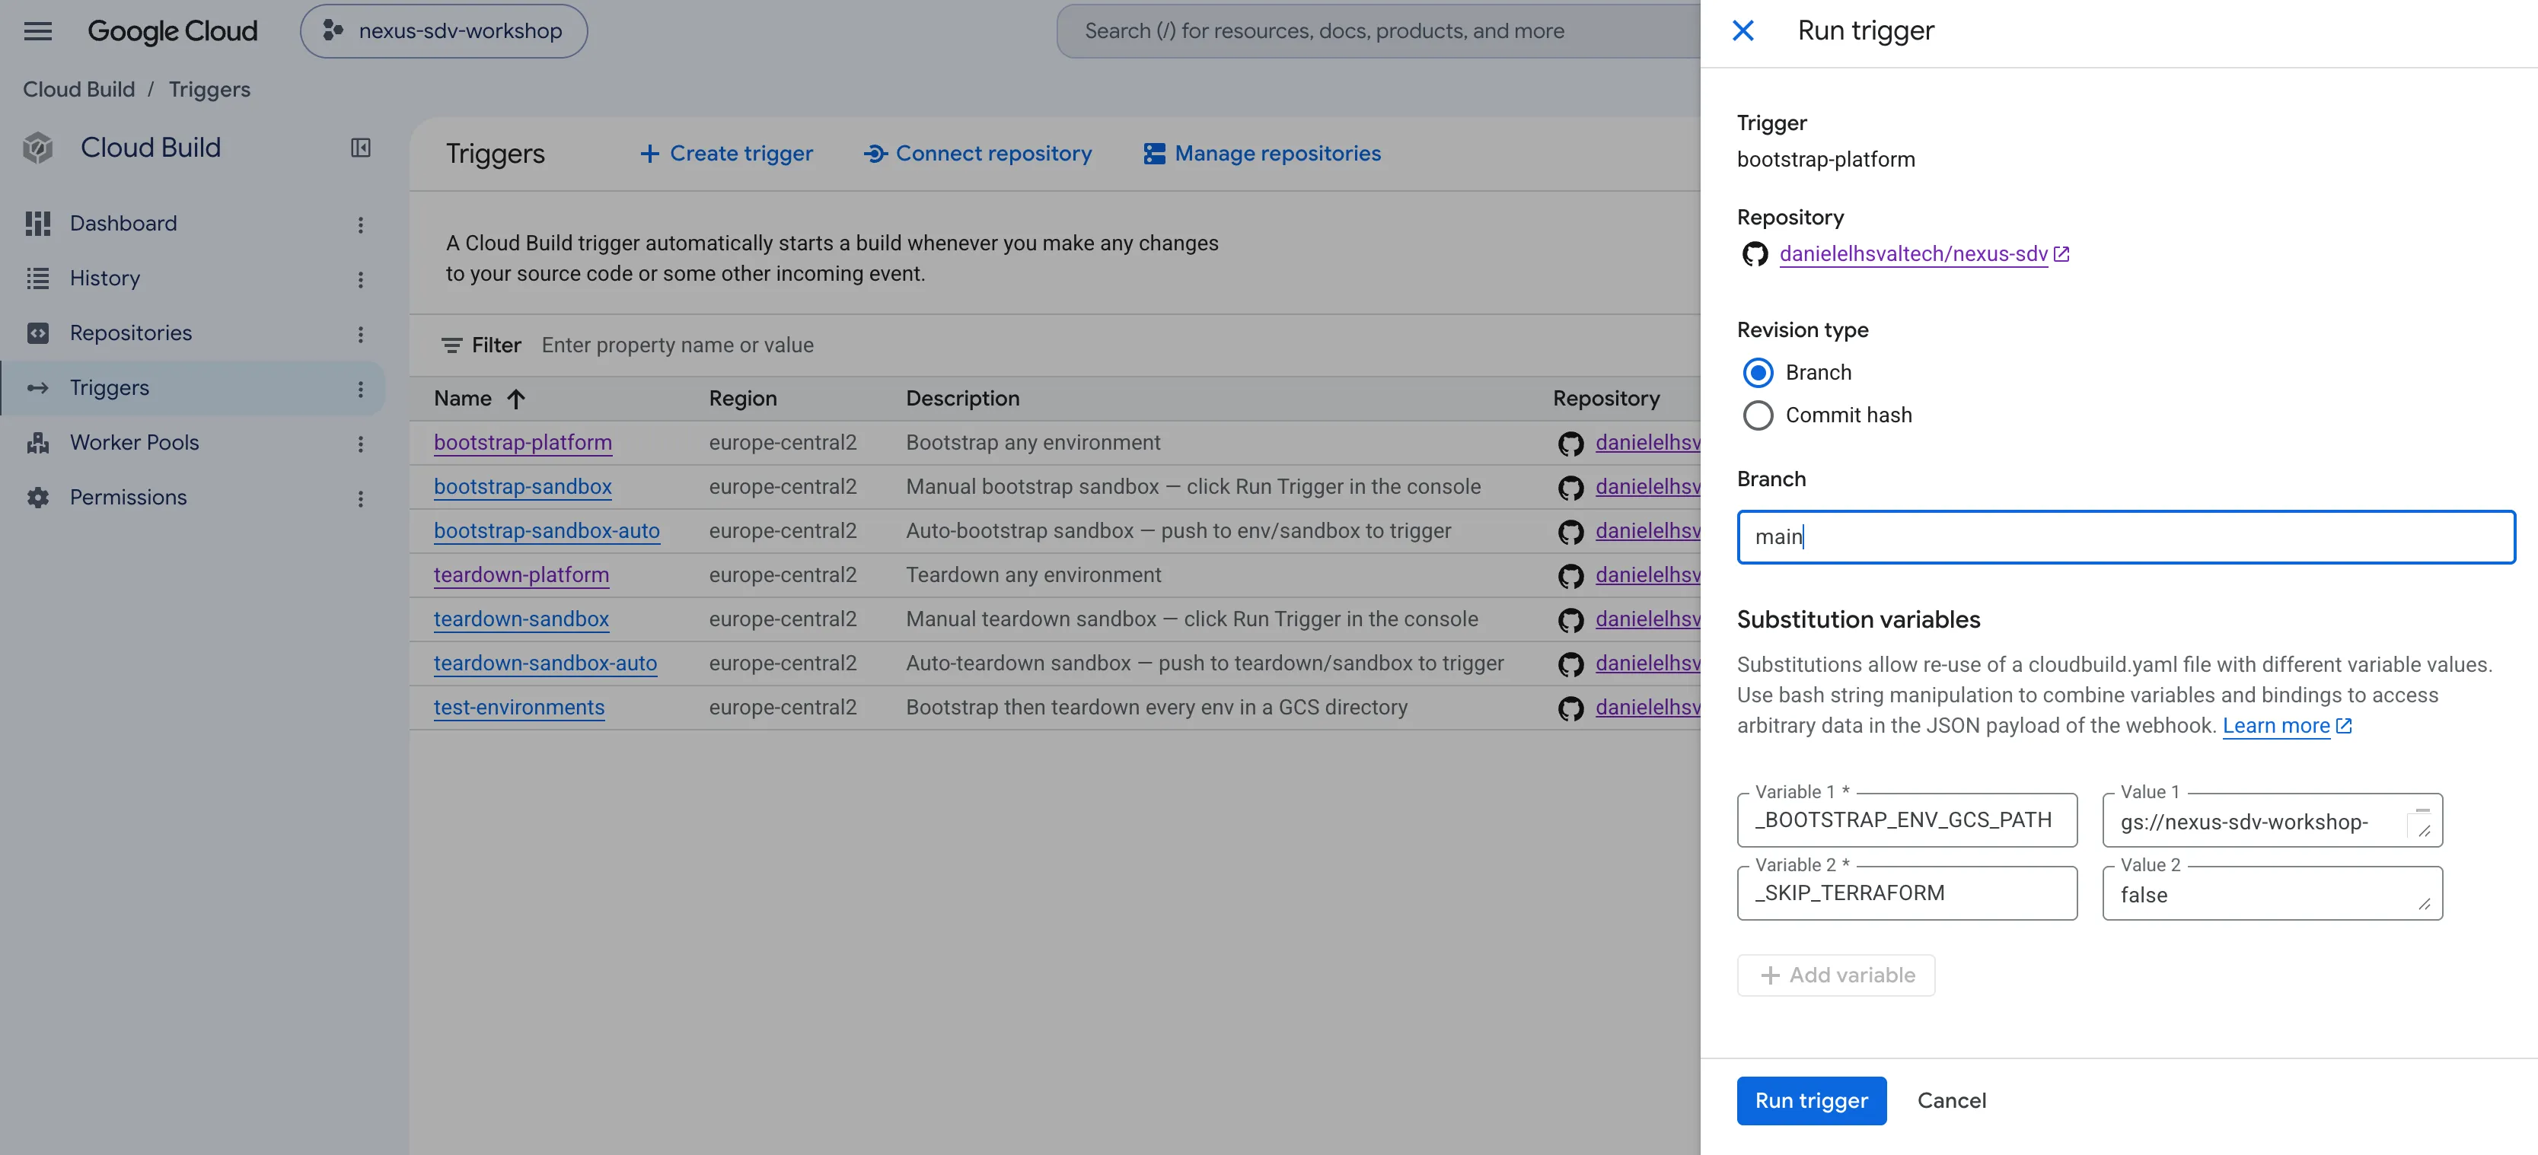Click the Filter icon above the table
This screenshot has width=2538, height=1155.
tap(451, 345)
